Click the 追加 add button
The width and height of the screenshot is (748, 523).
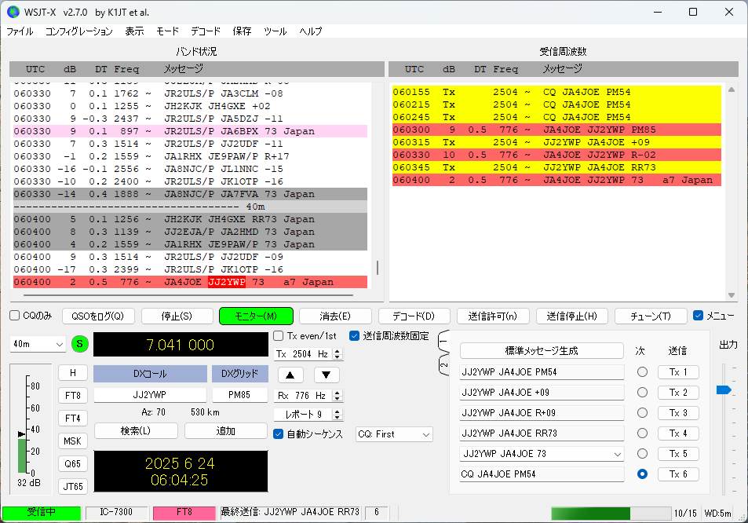[225, 431]
